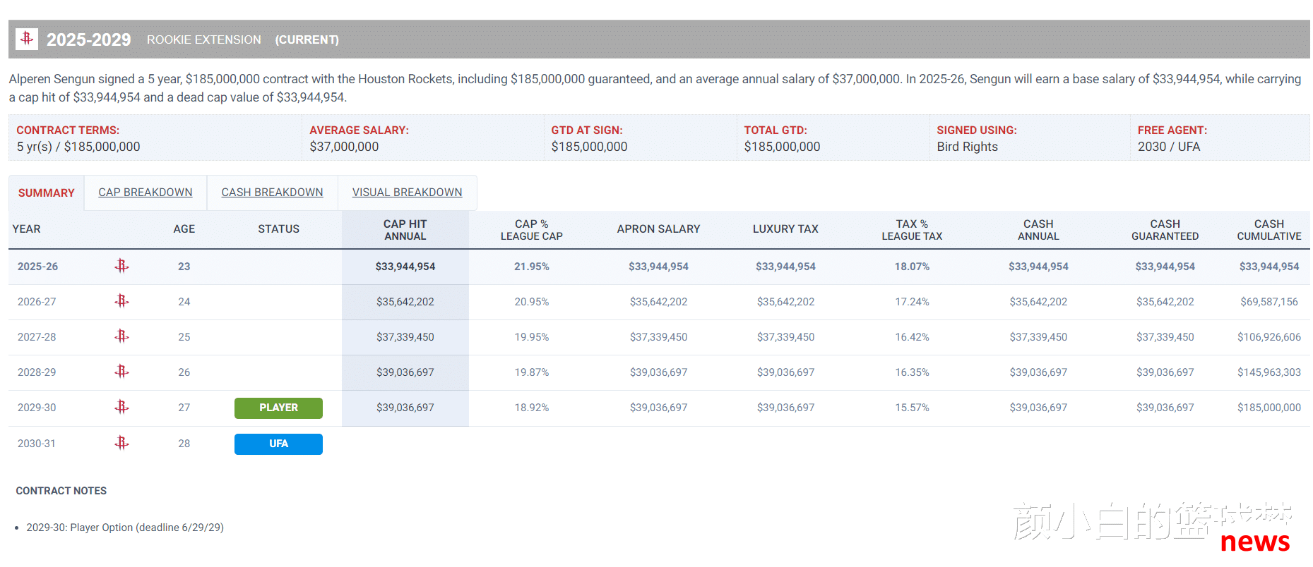The image size is (1313, 567).
Task: Click the TAX % LEAGUE TAX column header
Action: (912, 230)
